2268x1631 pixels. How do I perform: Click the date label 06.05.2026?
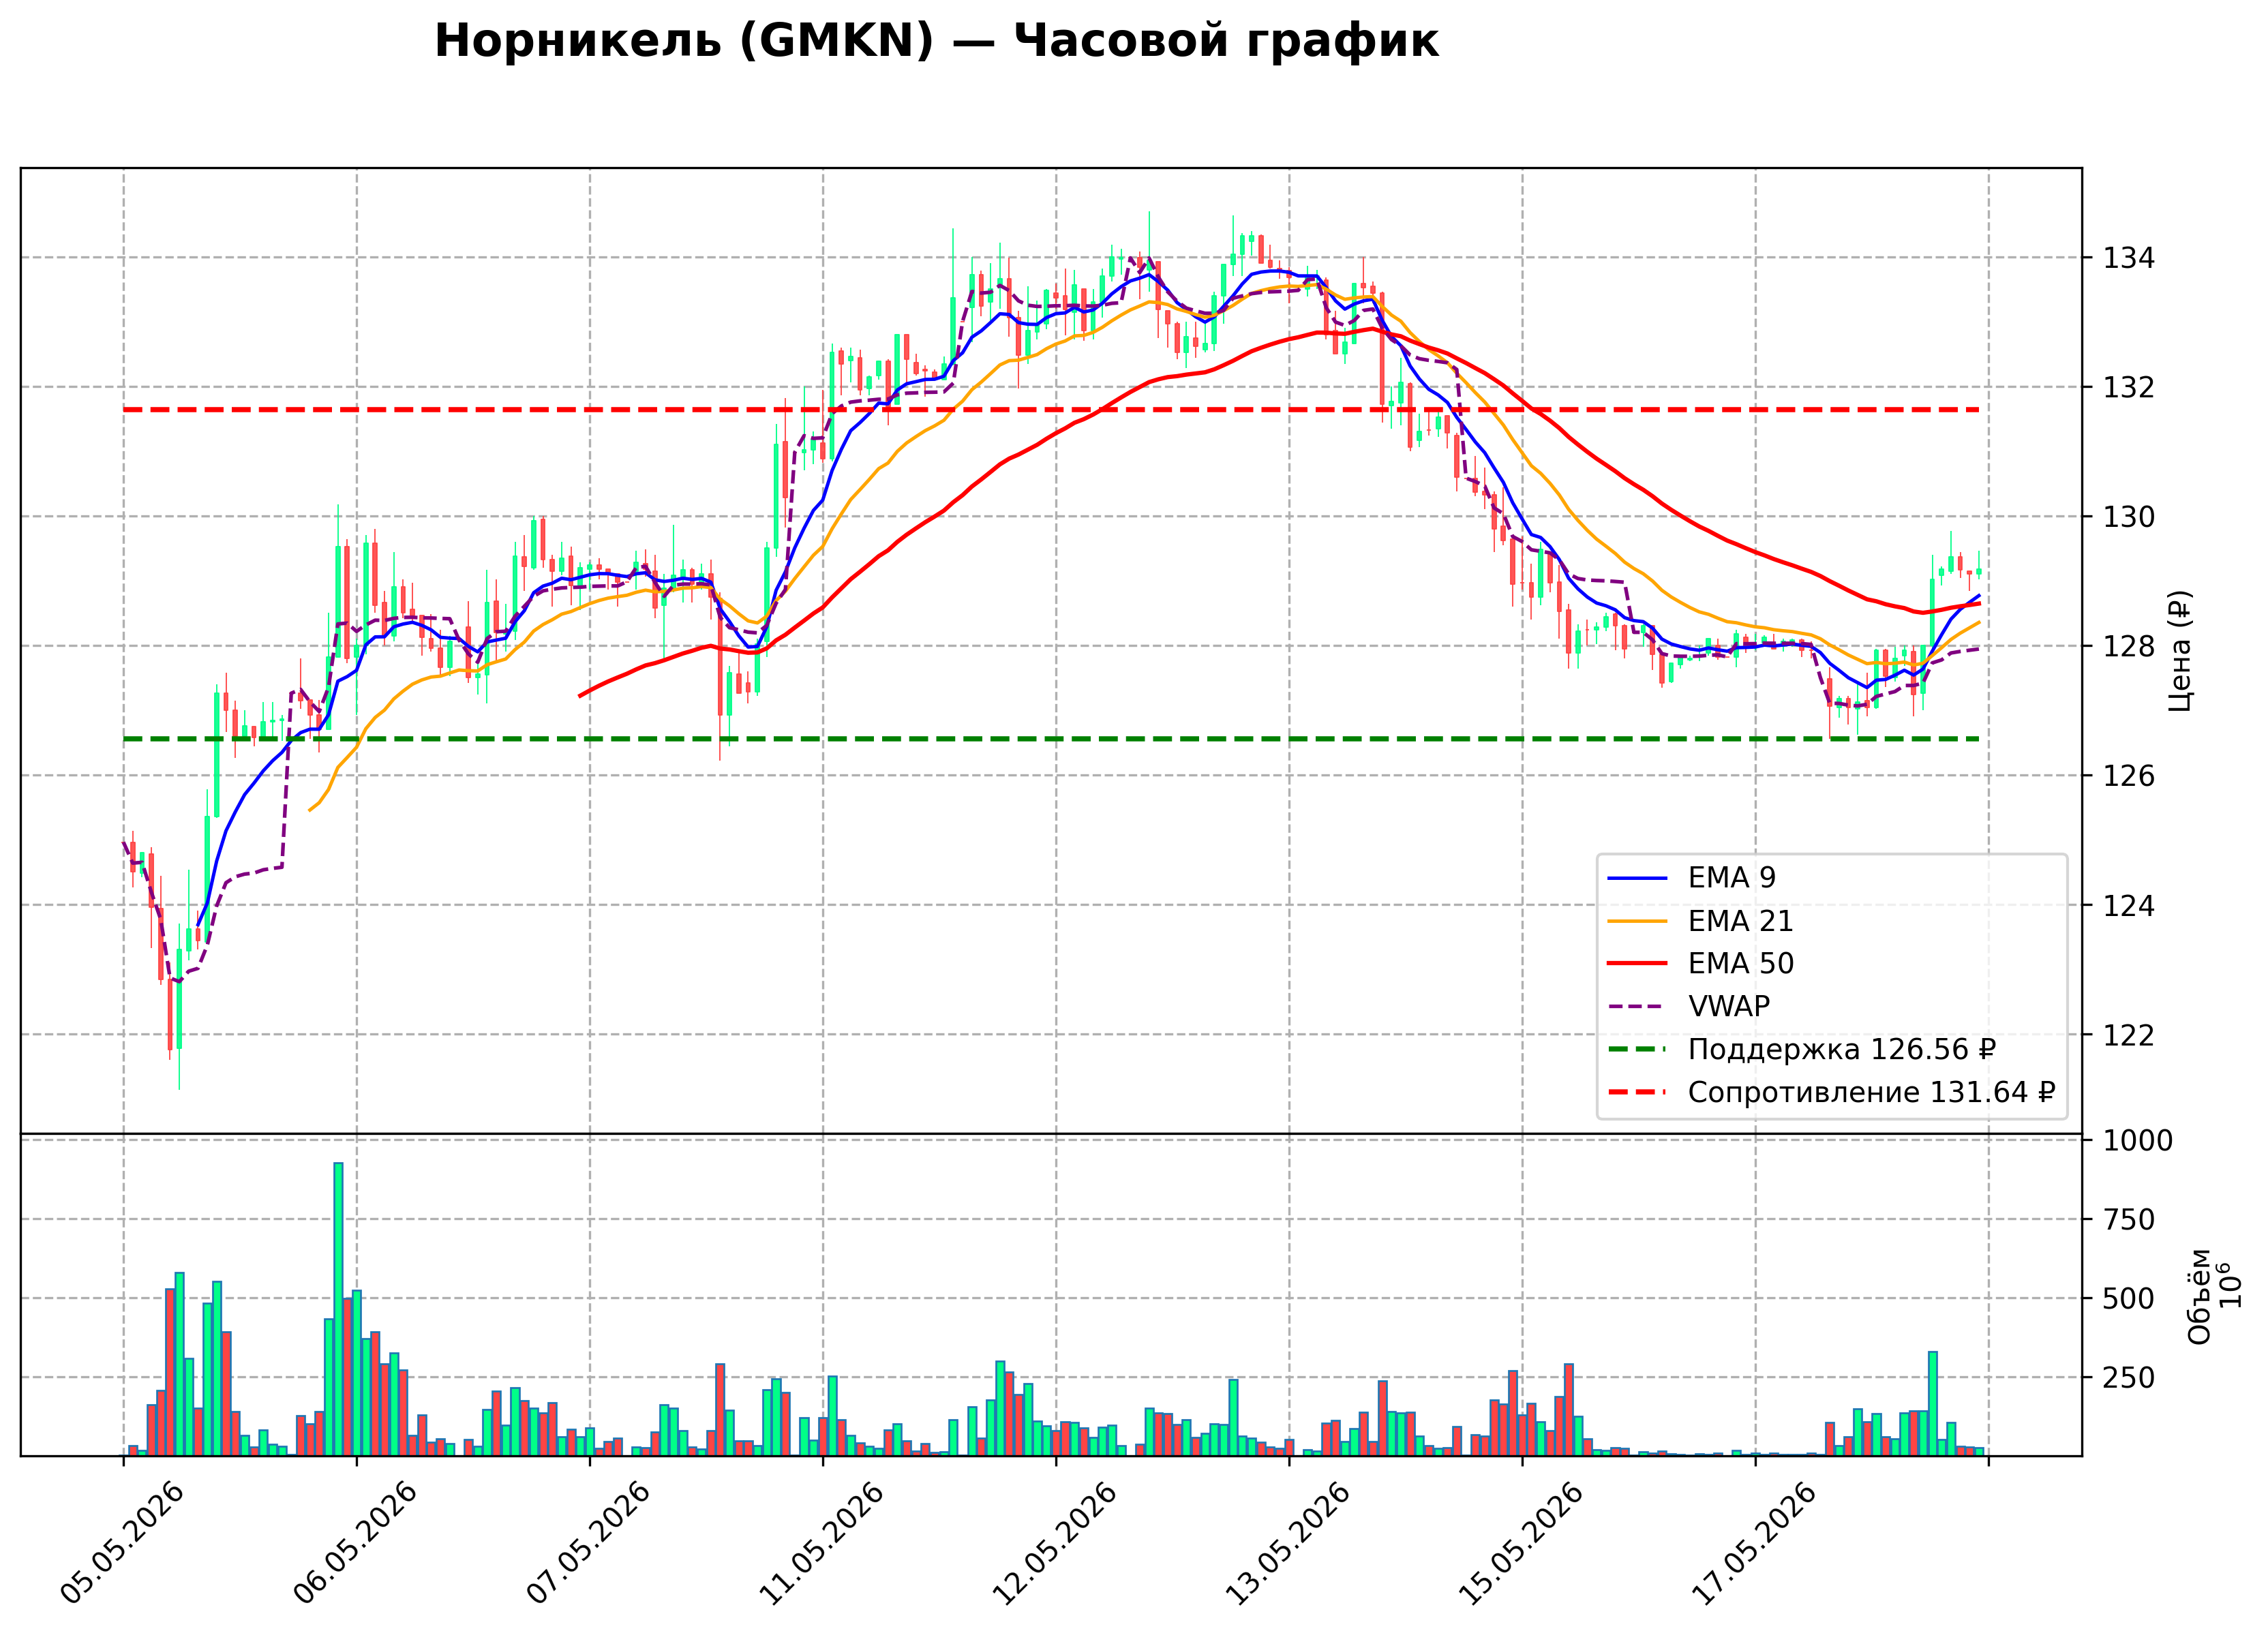click(355, 1544)
